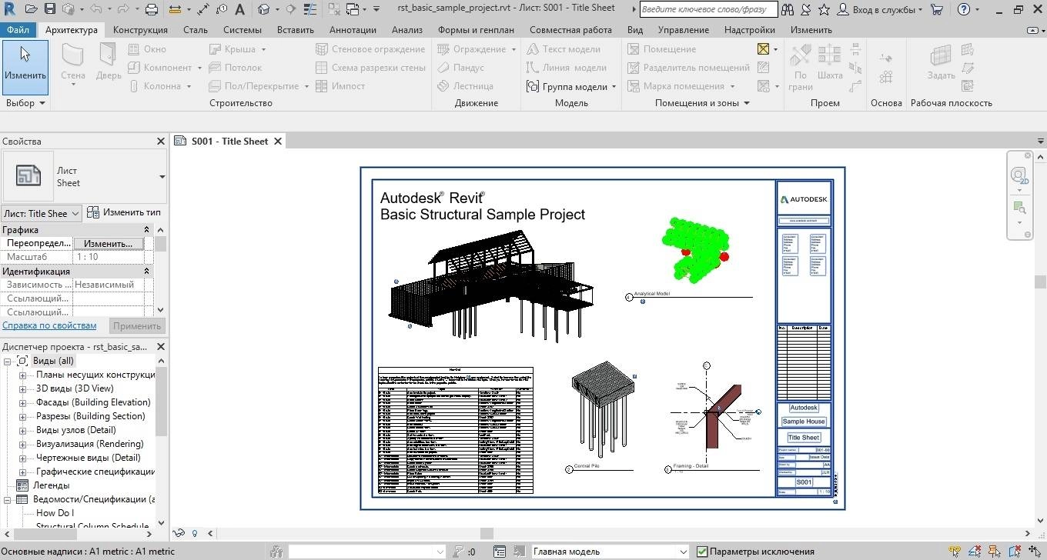Select the Лестница (Stair) tool
1047x560 pixels.
(465, 85)
